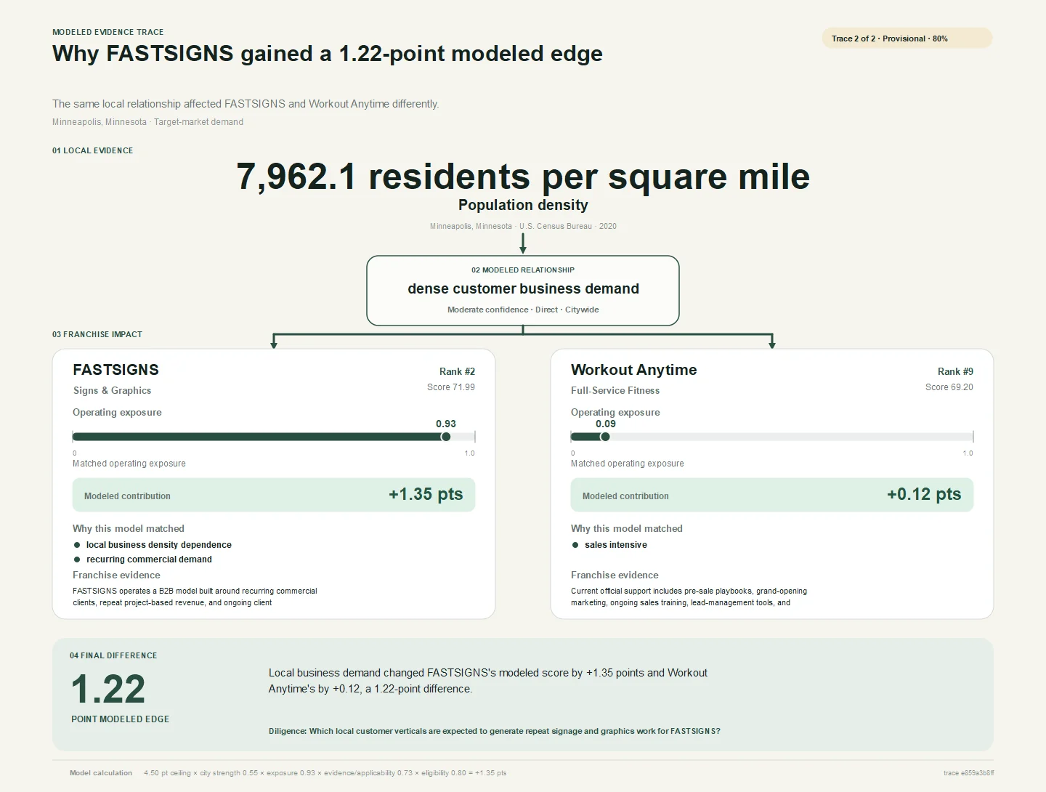1046x792 pixels.
Task: Click the "02 MODELED RELATIONSHIP" label
Action: (523, 270)
